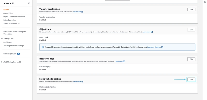
Task: Open Storage Lens Dashboards
Action: click(8, 42)
